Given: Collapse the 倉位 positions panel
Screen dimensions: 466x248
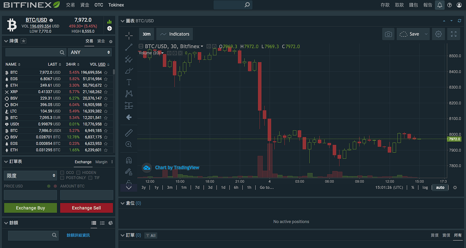Looking at the screenshot, I should coord(122,203).
